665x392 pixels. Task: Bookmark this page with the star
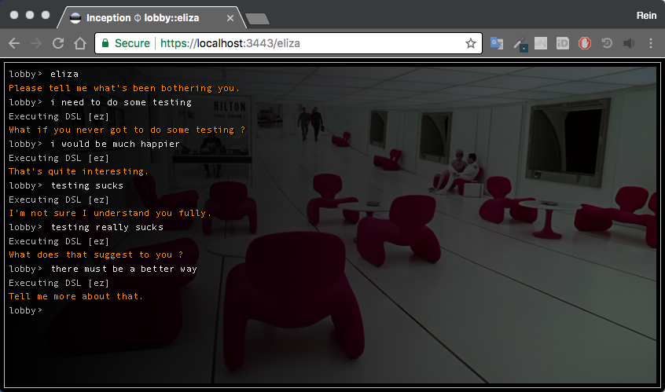click(471, 43)
